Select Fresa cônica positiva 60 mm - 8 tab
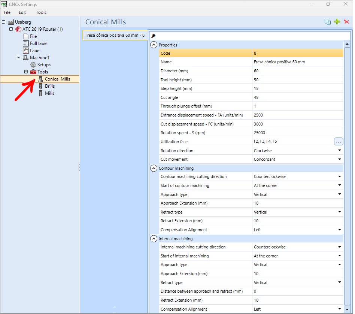This screenshot has width=355, height=314. coord(115,35)
